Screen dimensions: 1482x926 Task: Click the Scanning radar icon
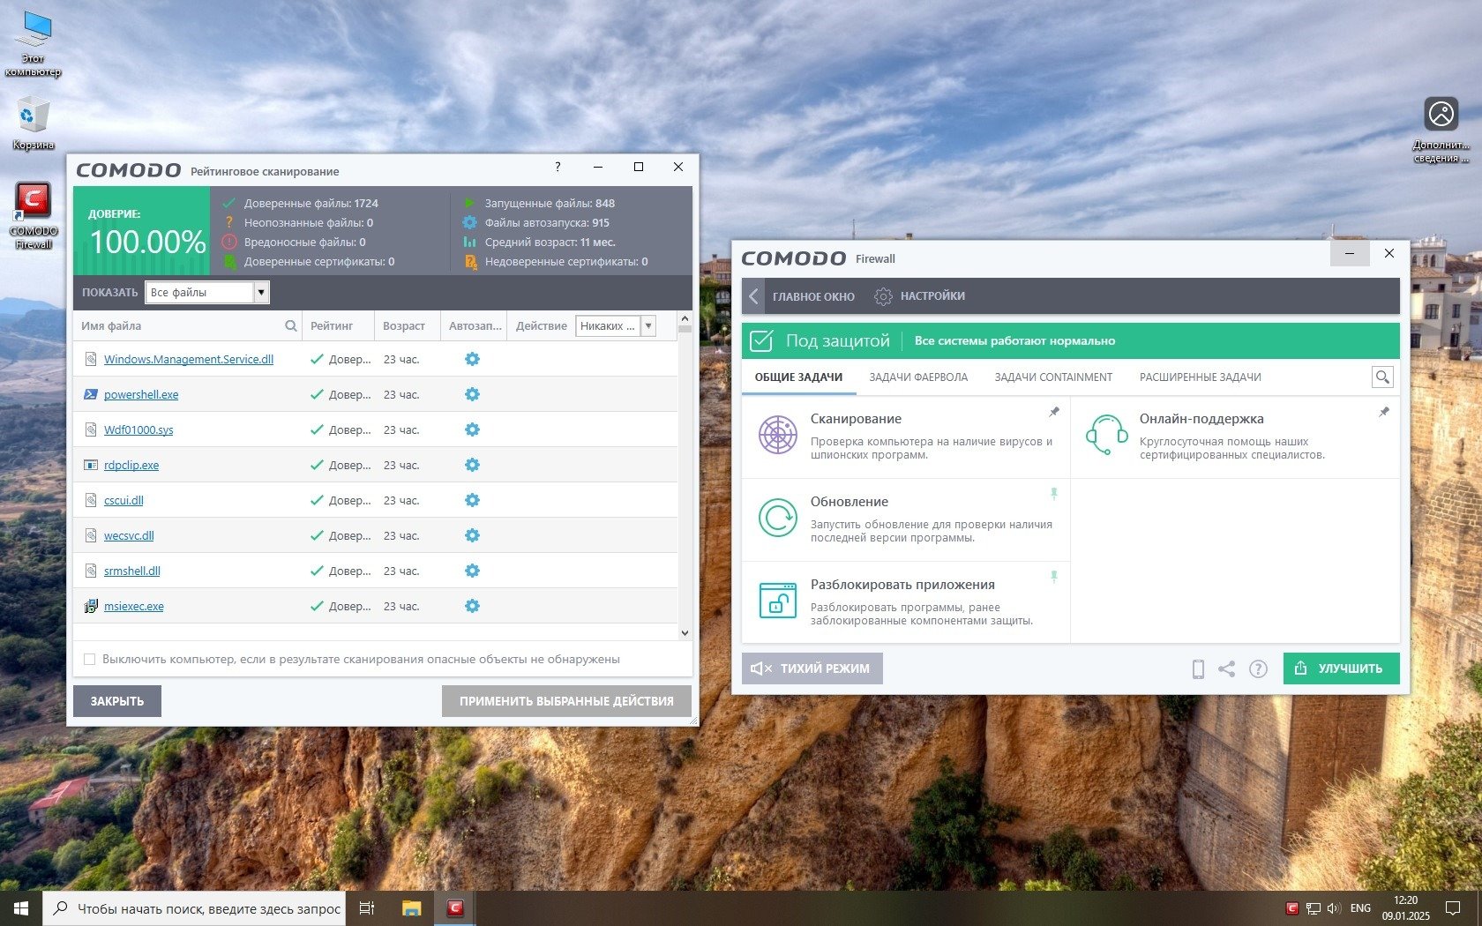pos(778,435)
